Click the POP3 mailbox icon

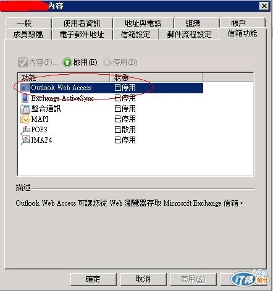(25, 130)
